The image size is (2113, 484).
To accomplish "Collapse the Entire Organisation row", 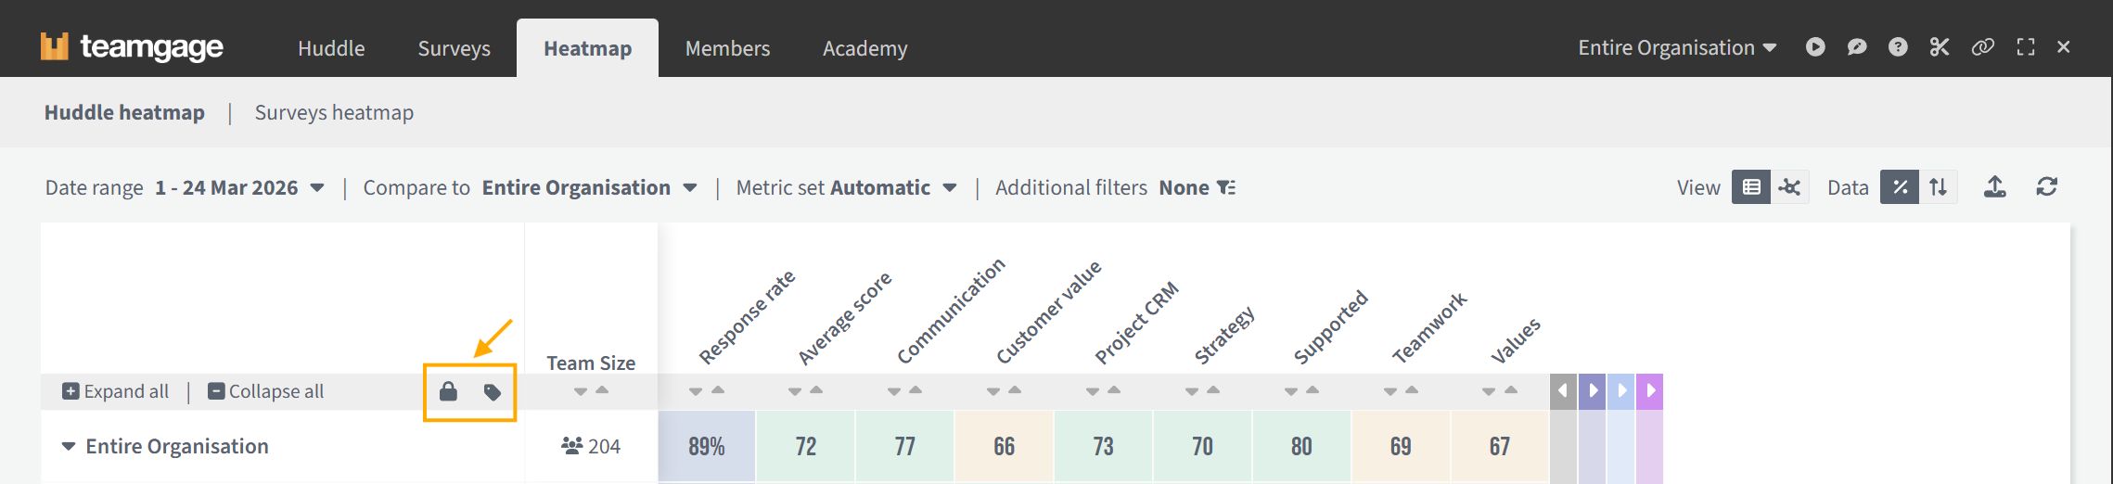I will tap(69, 447).
